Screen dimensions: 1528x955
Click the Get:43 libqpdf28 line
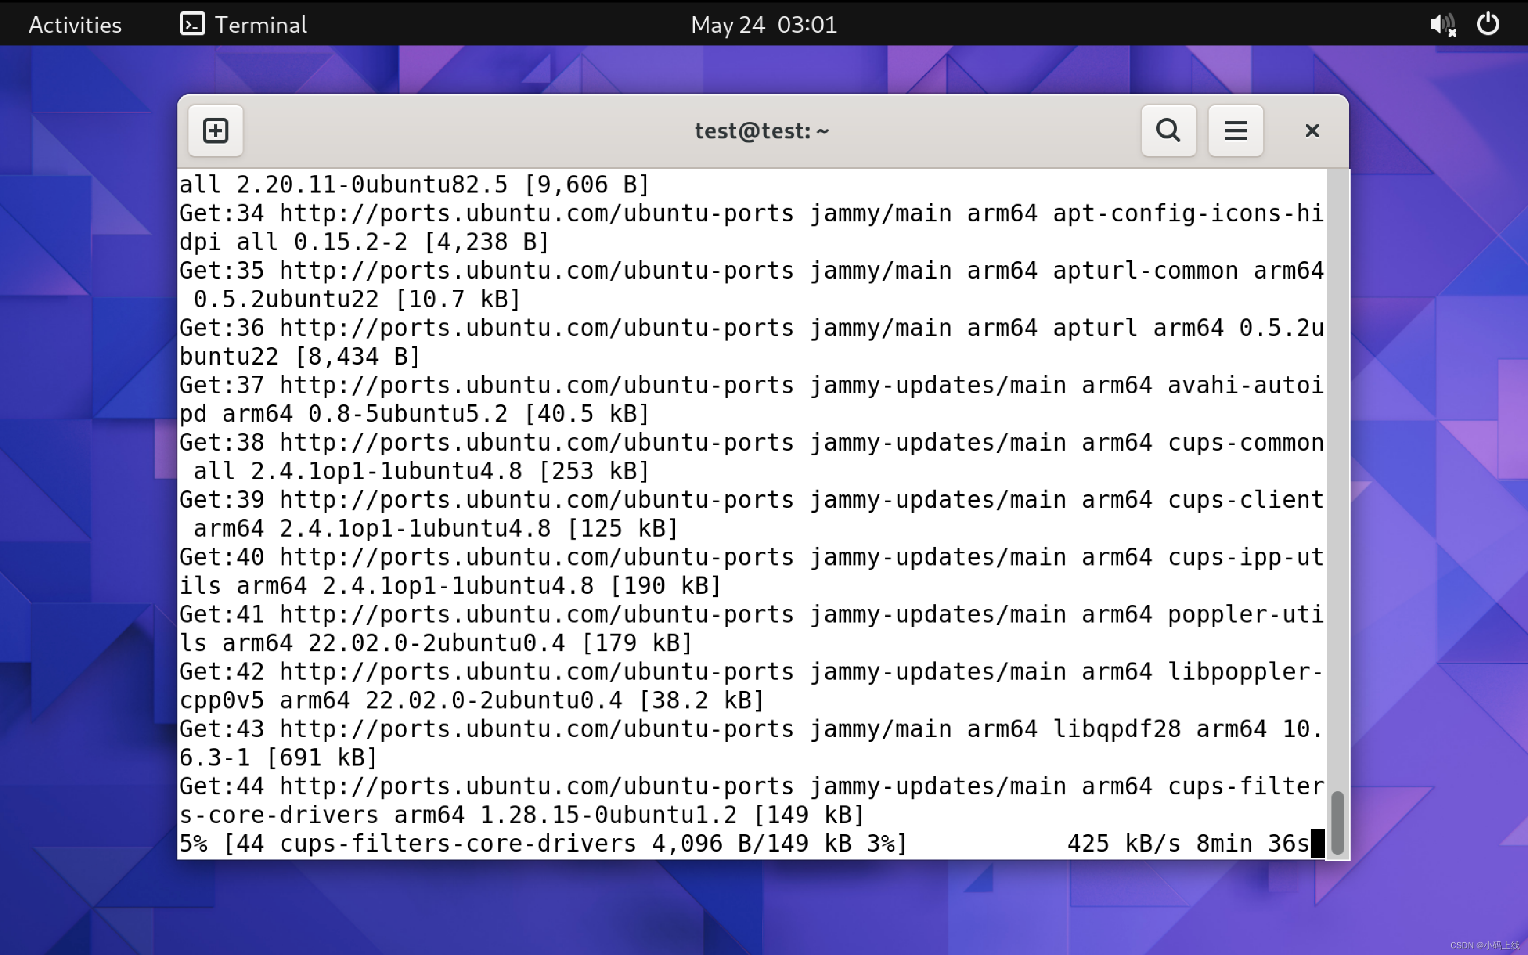[751, 743]
